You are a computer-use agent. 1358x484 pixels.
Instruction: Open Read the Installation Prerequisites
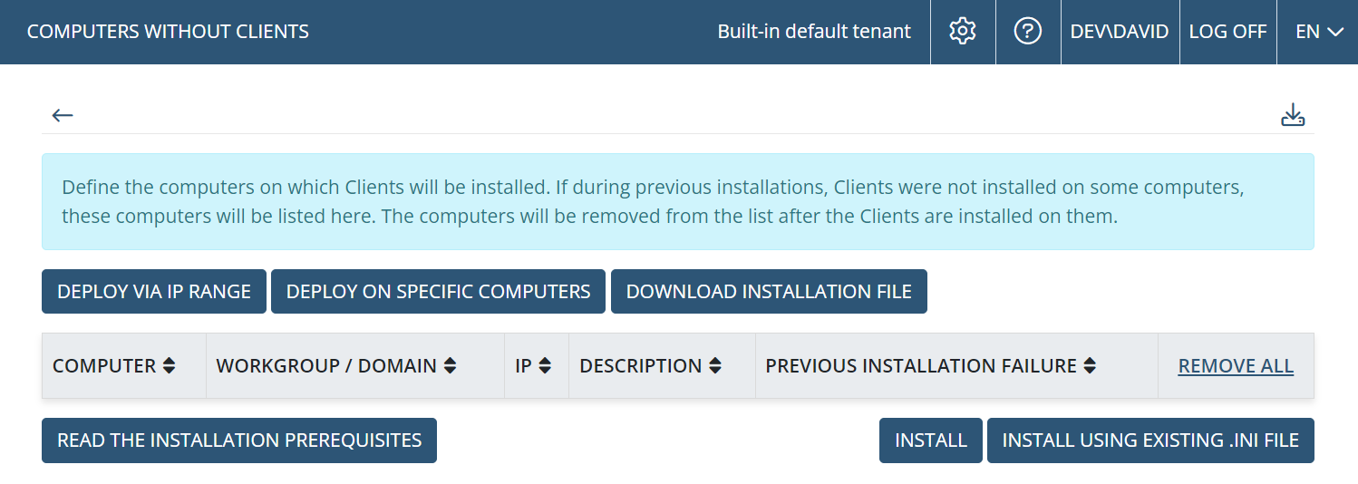click(x=239, y=440)
